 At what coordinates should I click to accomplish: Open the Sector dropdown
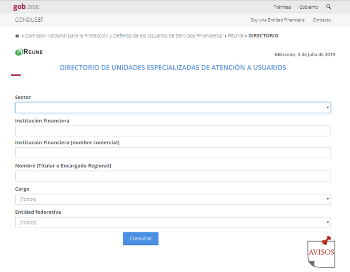click(x=173, y=108)
